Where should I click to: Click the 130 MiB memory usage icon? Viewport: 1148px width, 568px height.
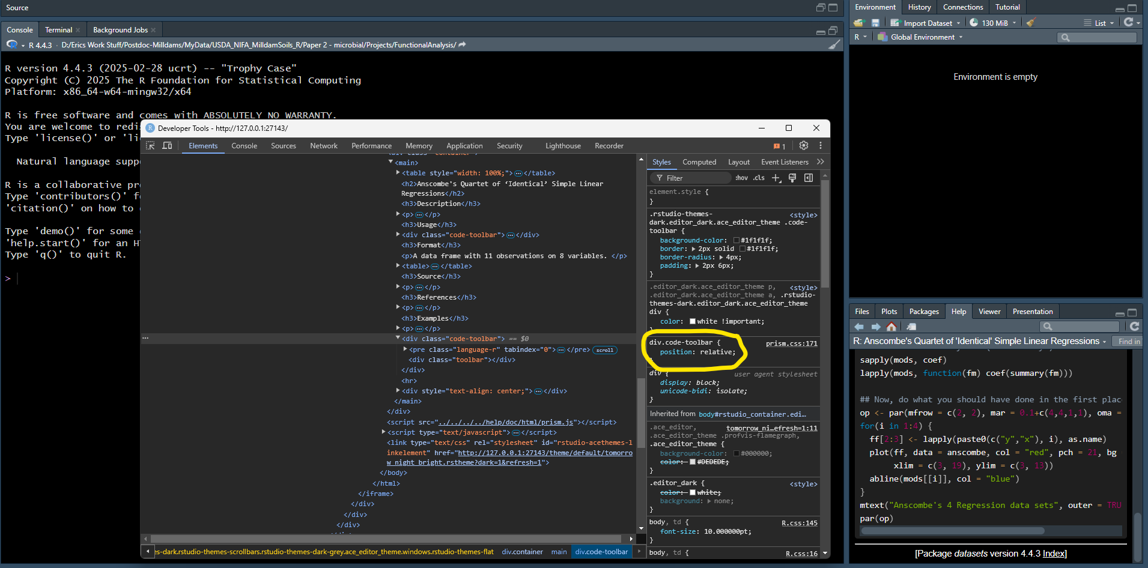(974, 23)
